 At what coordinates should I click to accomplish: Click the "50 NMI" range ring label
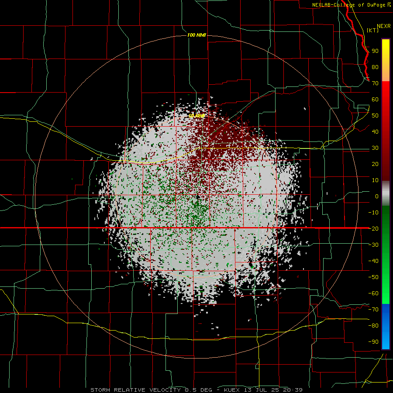(x=197, y=116)
